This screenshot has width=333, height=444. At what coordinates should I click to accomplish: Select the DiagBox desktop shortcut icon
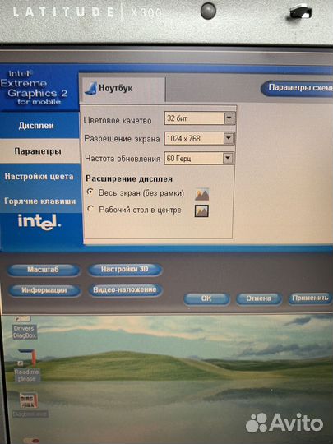point(30,405)
